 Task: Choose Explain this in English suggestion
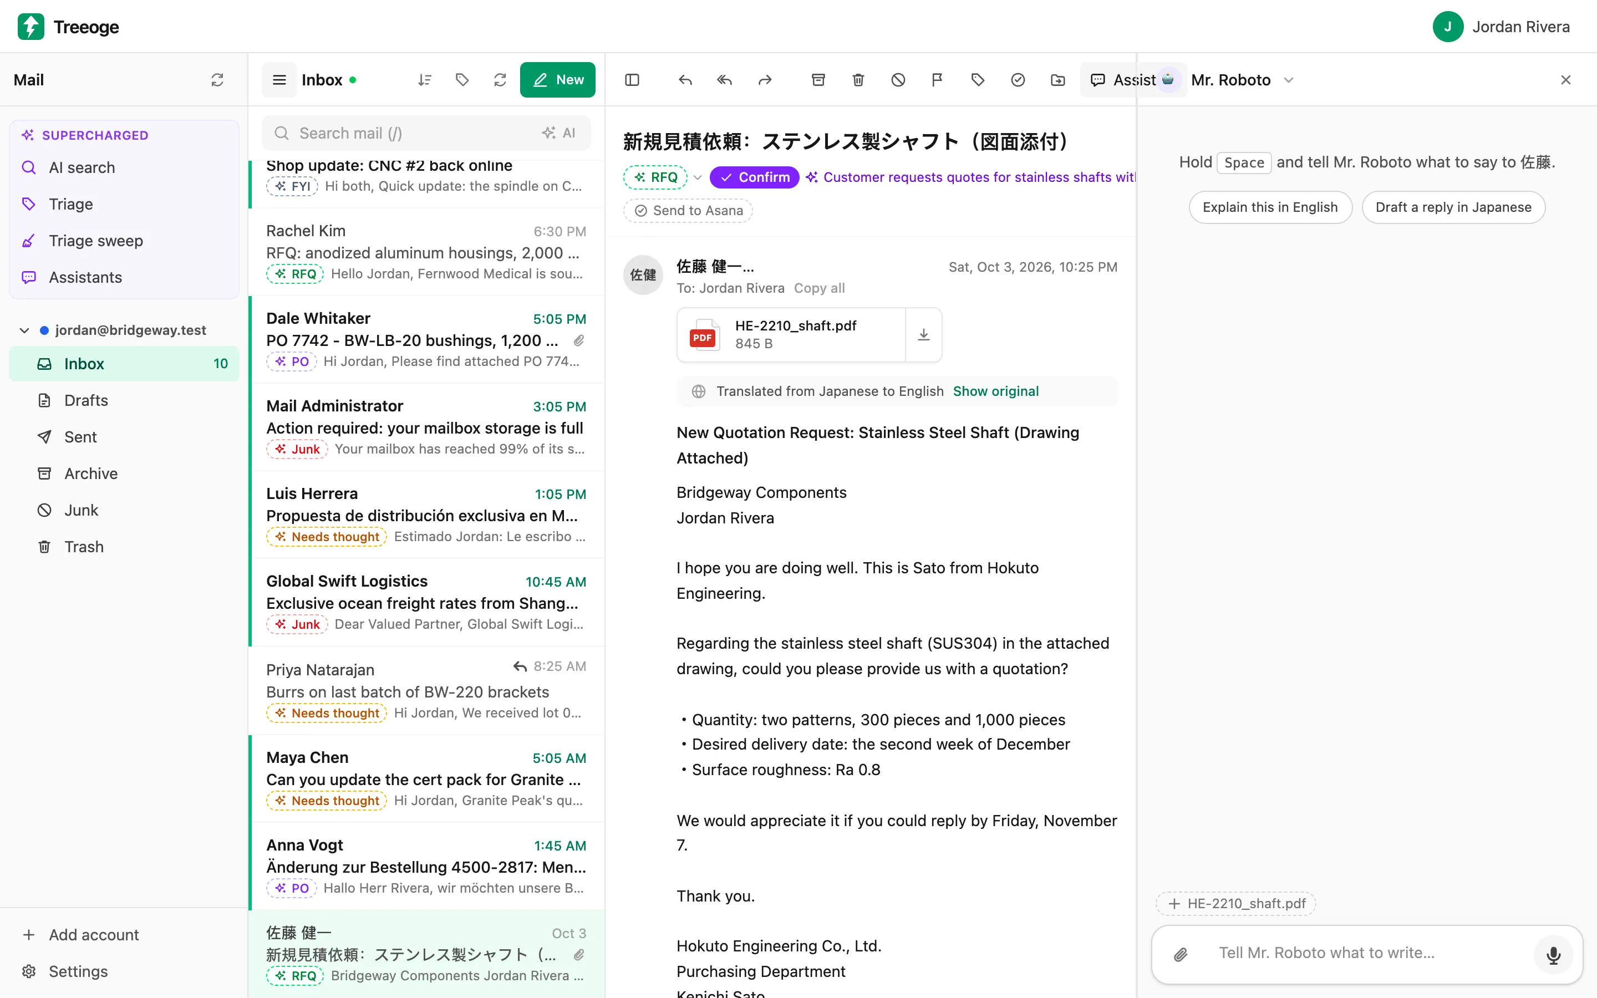[1270, 207]
